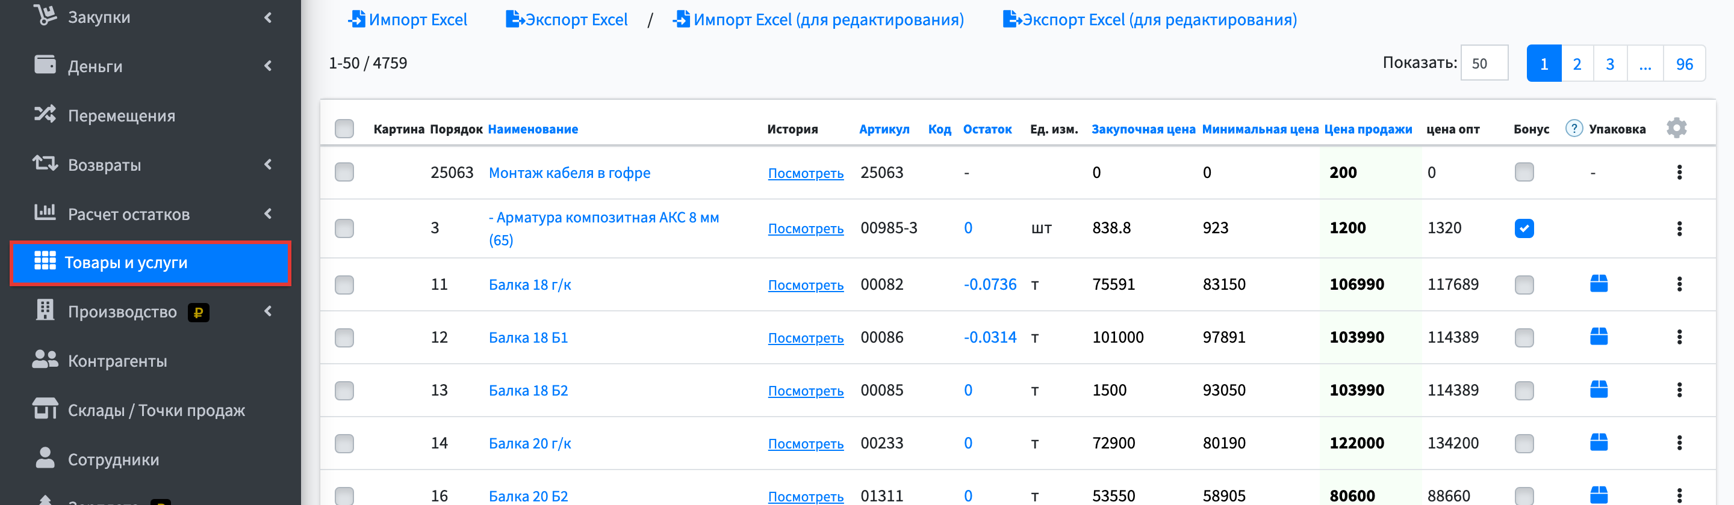
Task: Open the Товары и услуги menu item
Action: [x=150, y=263]
